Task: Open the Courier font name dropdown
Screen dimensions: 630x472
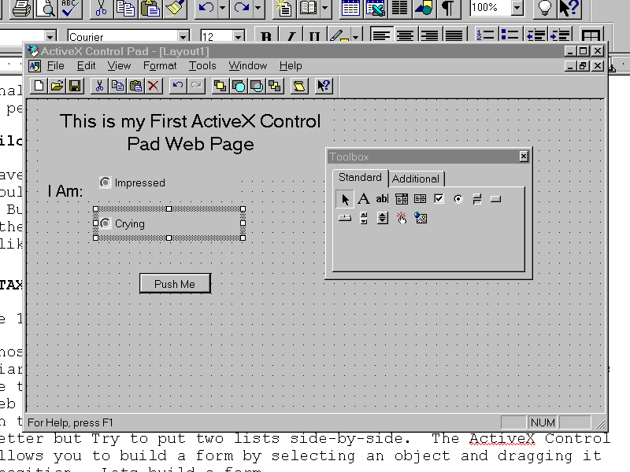Action: 183,37
